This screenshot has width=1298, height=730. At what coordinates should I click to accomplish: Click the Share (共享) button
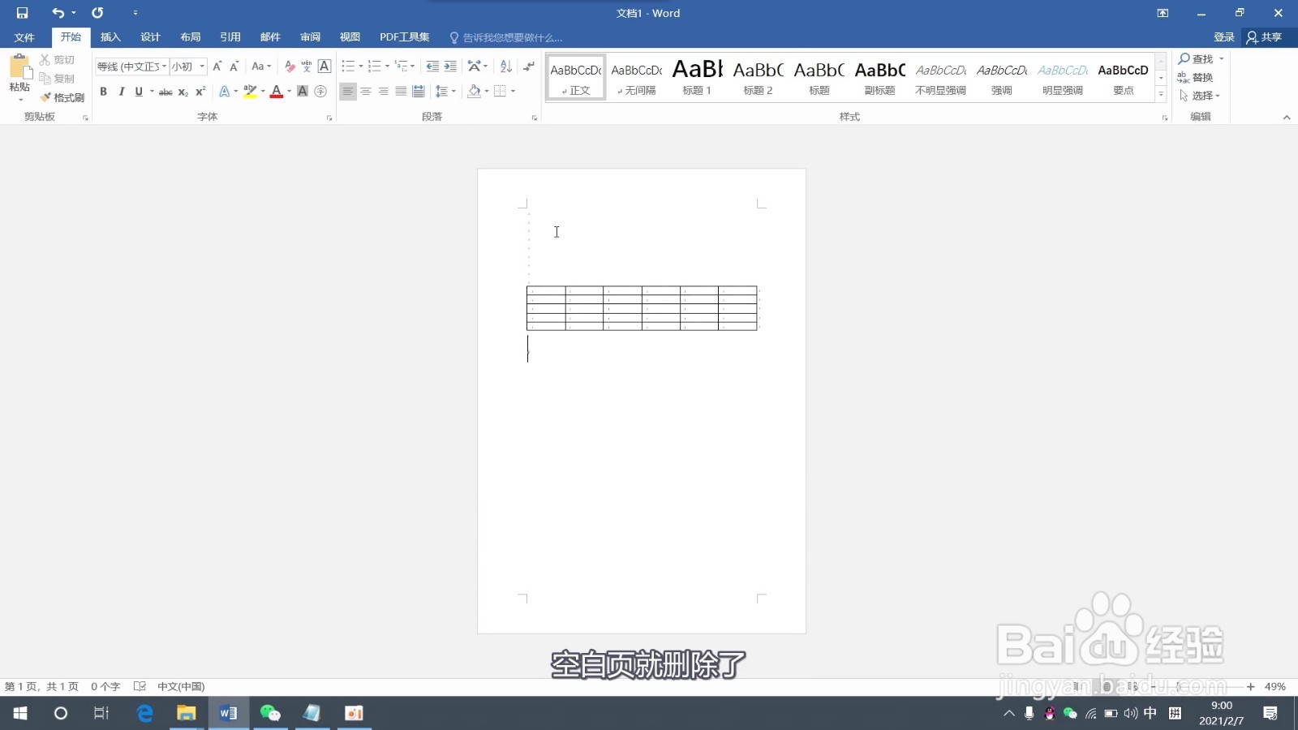1265,37
